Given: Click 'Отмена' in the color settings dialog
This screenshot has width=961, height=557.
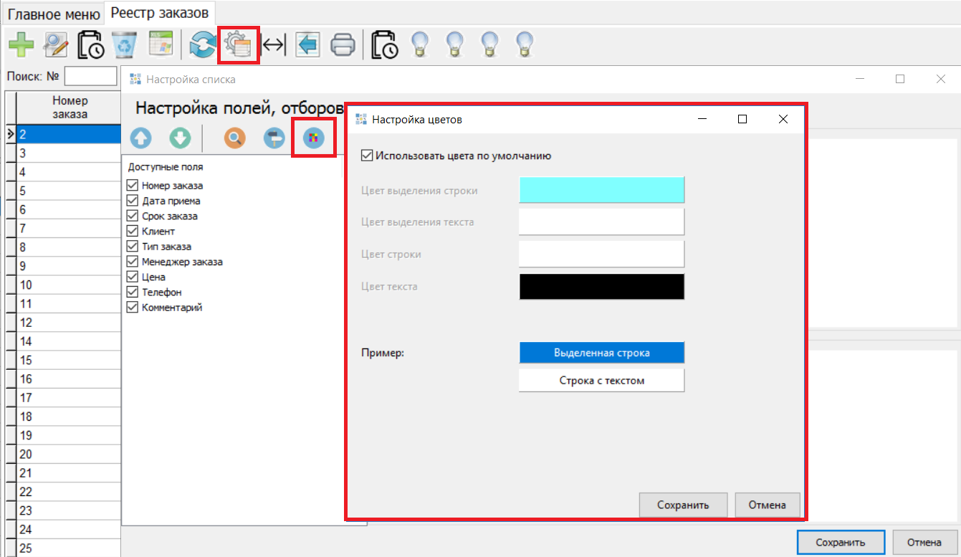Looking at the screenshot, I should click(x=767, y=505).
